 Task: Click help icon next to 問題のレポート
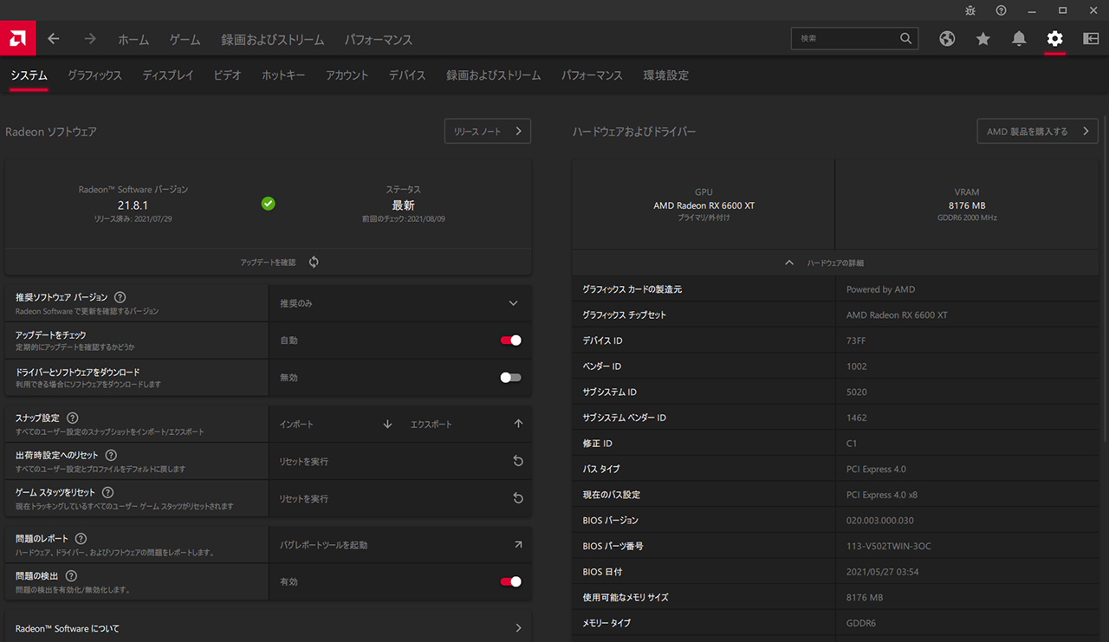click(x=81, y=538)
